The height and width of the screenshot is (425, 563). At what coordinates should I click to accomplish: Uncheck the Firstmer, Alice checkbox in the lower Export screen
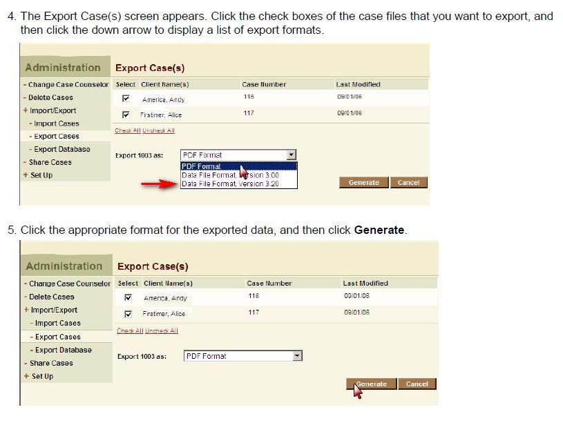tap(128, 313)
